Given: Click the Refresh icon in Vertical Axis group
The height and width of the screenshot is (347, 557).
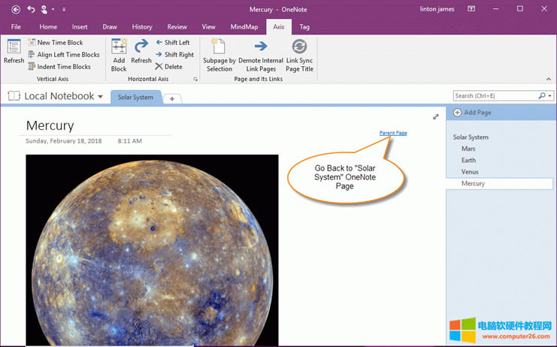Looking at the screenshot, I should 14,51.
